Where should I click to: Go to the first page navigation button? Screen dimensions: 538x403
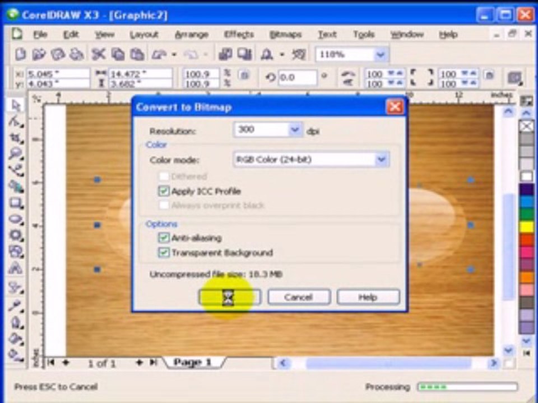51,362
